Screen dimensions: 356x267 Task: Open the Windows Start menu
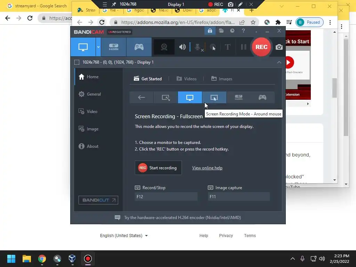tap(11, 259)
